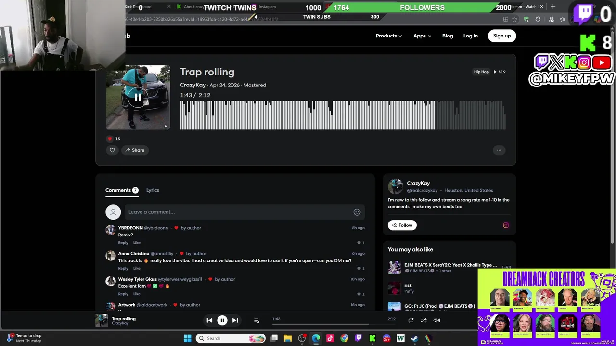The height and width of the screenshot is (346, 616).
Task: Switch to the Lyrics tab
Action: point(153,190)
